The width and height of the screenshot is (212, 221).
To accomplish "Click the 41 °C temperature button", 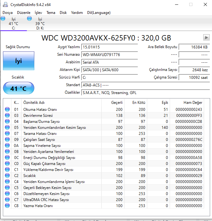I will tap(19, 88).
